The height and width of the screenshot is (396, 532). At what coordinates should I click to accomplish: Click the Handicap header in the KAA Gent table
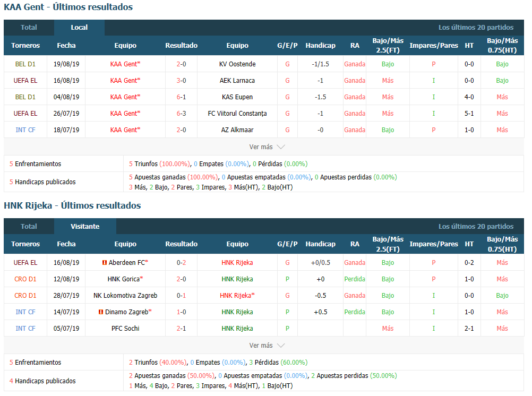click(x=320, y=46)
